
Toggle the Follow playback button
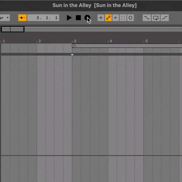tap(22, 18)
